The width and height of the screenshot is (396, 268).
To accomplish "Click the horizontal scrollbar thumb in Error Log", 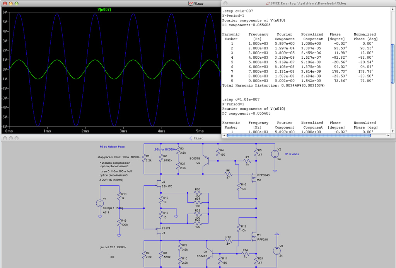I will 299,136.
